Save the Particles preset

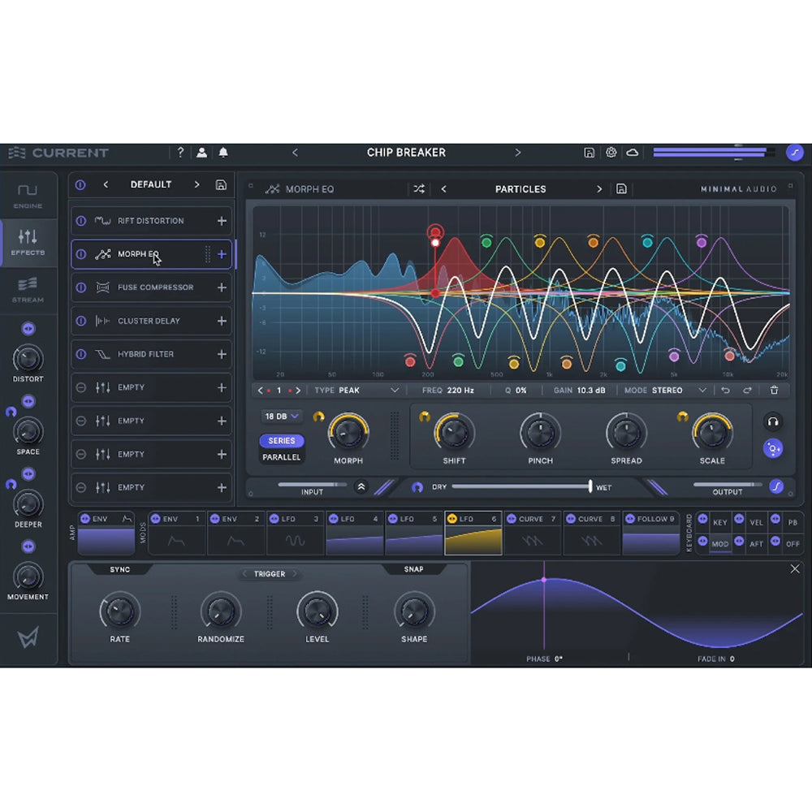point(621,189)
